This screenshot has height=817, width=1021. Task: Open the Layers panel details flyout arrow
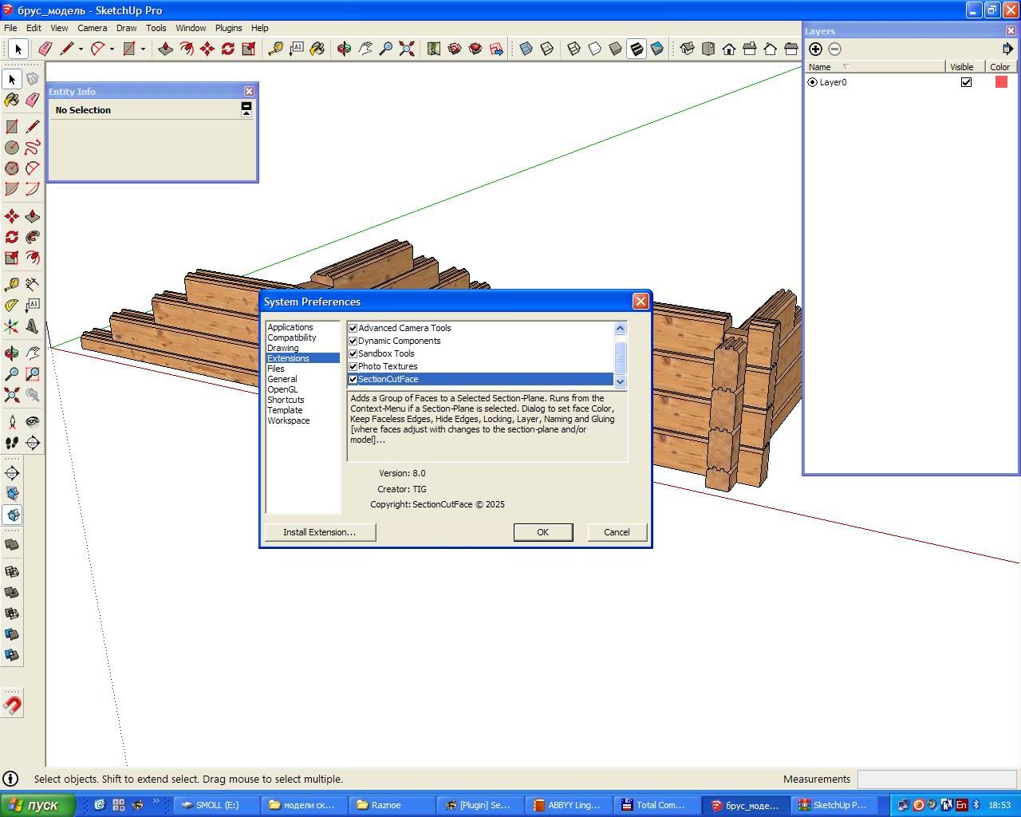click(1007, 49)
